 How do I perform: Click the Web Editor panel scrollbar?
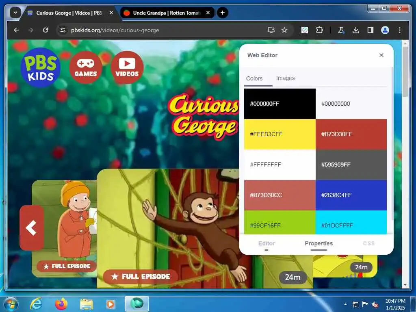(392, 143)
